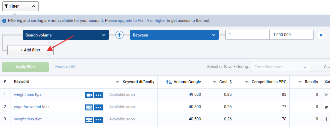330x127 pixels.
Task: Click the 77 competition value for yoga for weight loss
Action: tap(284, 107)
